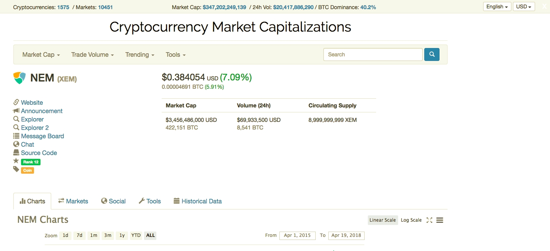
Task: Click the chart fullscreen expand icon
Action: point(429,220)
